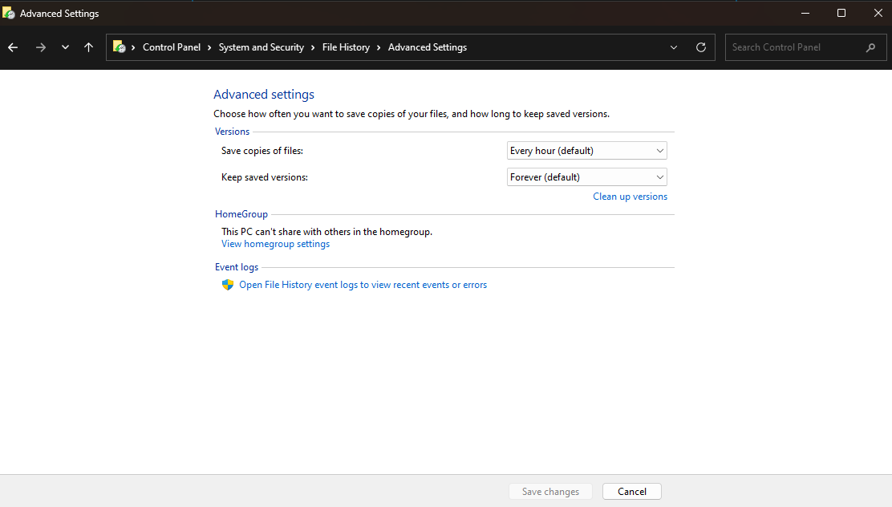Expand chevron after File History breadcrumb
Image resolution: width=892 pixels, height=507 pixels.
coord(379,47)
